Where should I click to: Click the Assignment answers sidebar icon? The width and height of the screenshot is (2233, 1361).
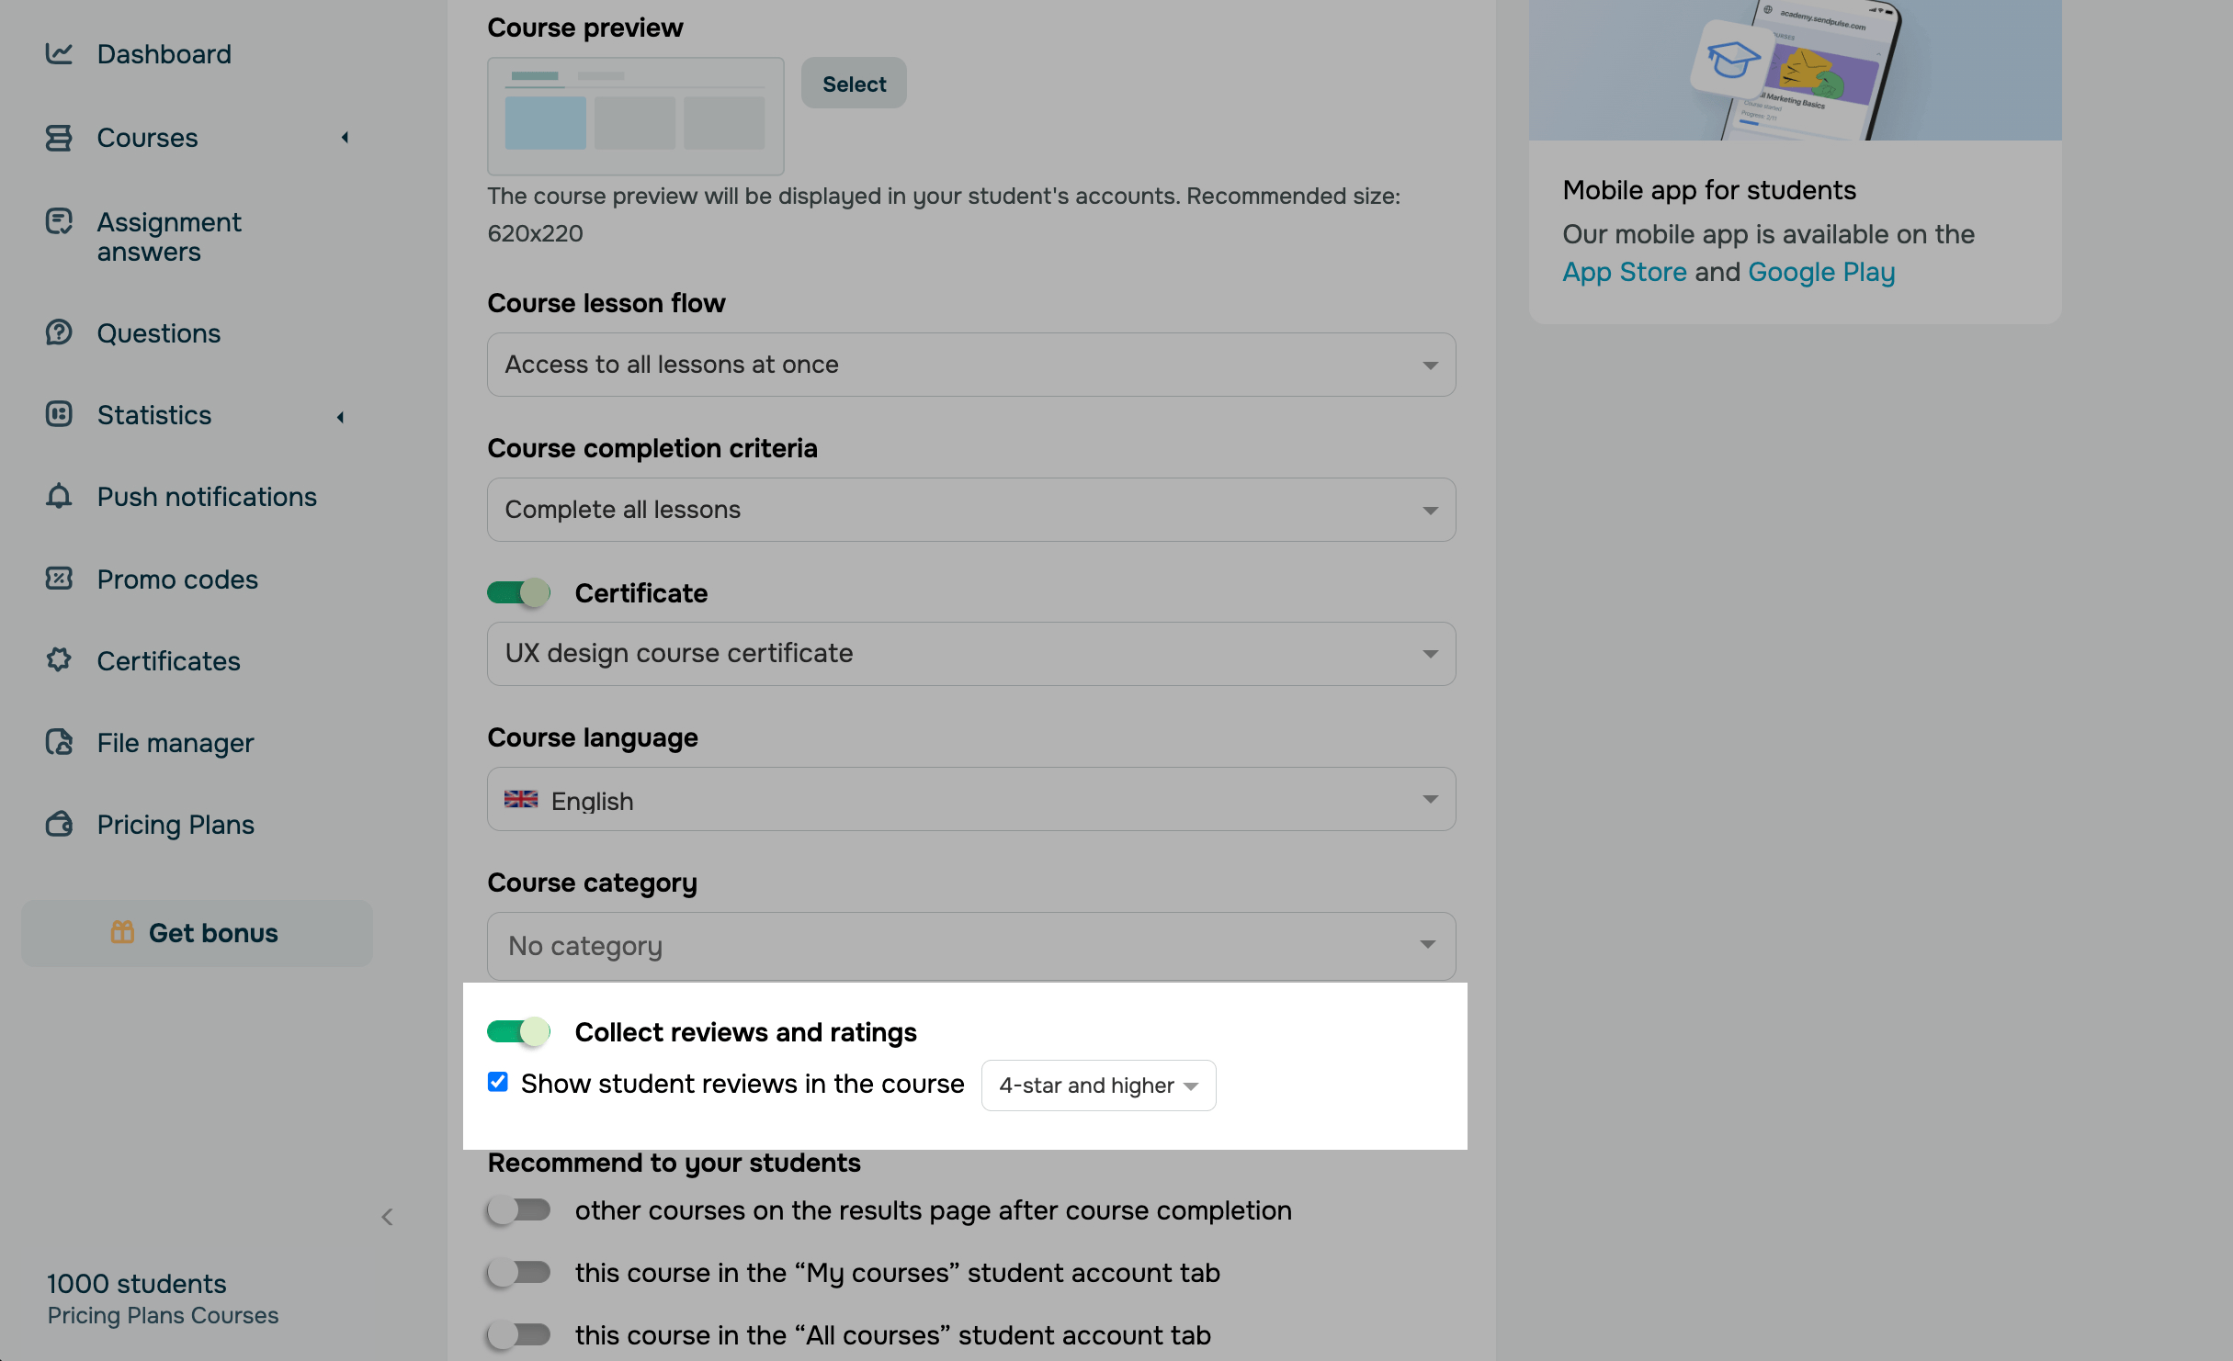59,221
